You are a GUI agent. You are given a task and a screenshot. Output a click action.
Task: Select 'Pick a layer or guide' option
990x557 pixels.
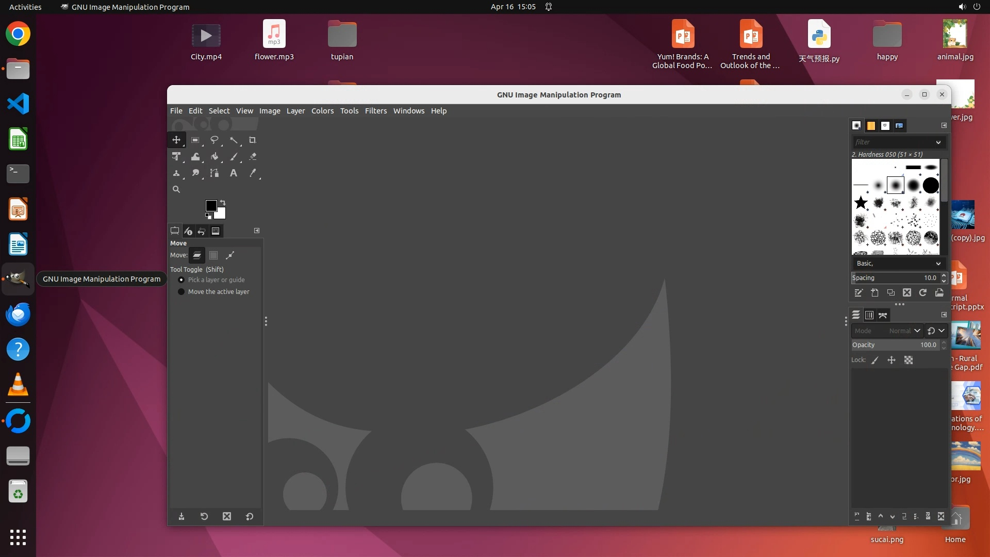tap(181, 280)
